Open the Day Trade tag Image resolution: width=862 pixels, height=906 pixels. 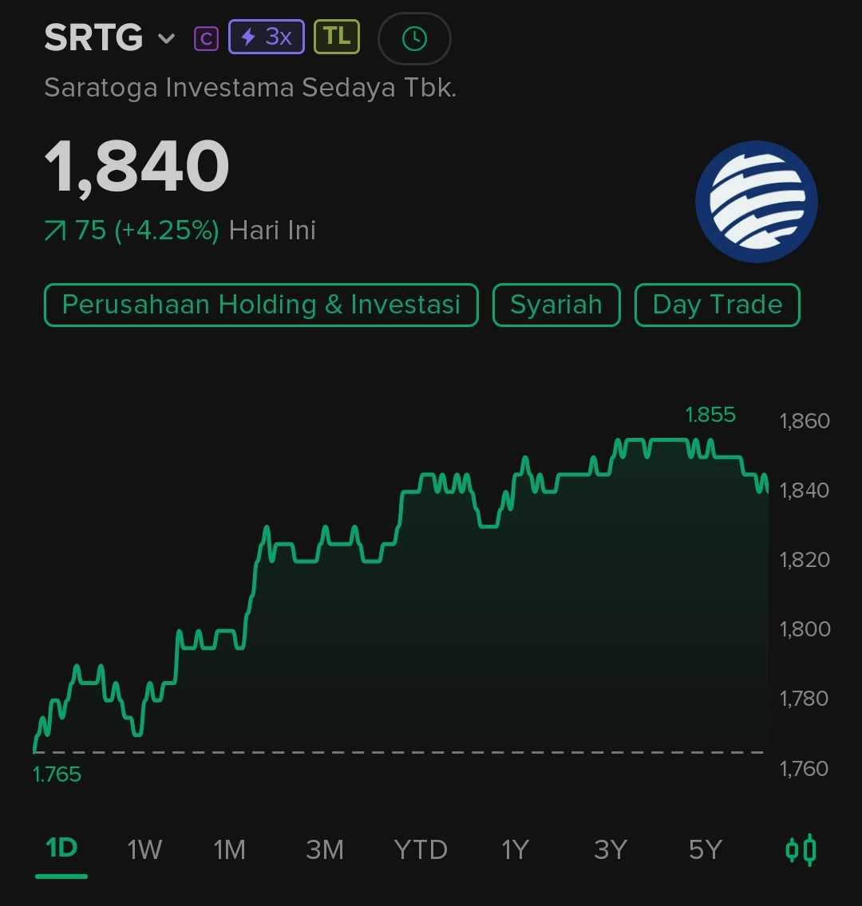tap(718, 305)
